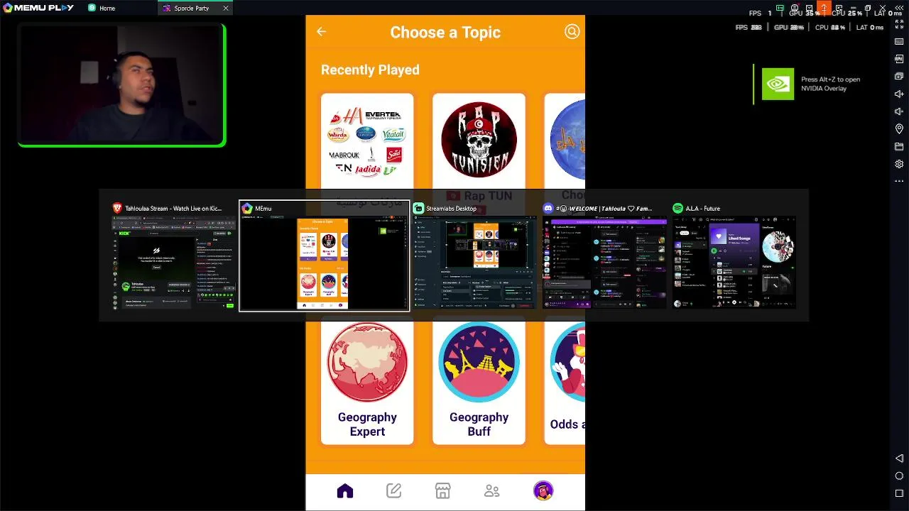Viewport: 909px width, 511px height.
Task: Select Streamlabs Desktop in task switcher
Action: (474, 256)
